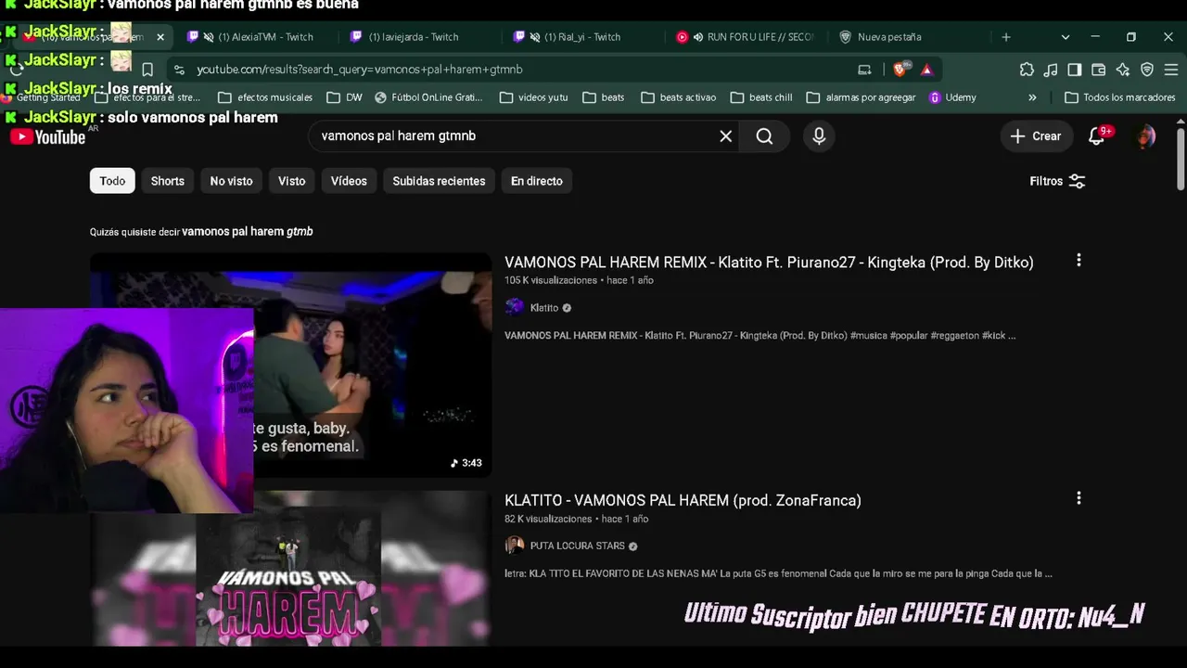
Task: Open the 'DW' bookmark folder
Action: pyautogui.click(x=344, y=97)
